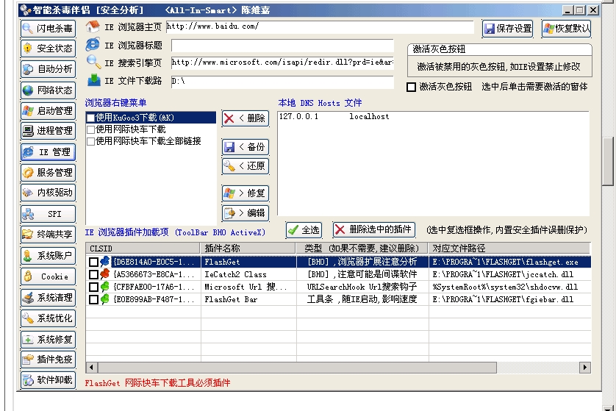Image resolution: width=616 pixels, height=411 pixels.
Task: Click the IE 浏览器标题 input field
Action: point(282,46)
